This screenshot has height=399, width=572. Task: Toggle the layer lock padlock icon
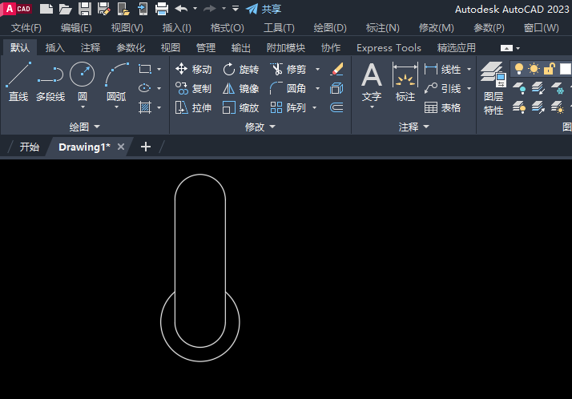550,69
